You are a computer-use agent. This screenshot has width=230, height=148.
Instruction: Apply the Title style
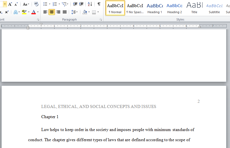[x=194, y=8]
